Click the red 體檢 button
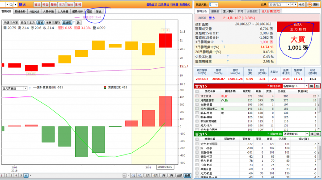Image resolution: width=322 pixels, height=180 pixels. 54,4
